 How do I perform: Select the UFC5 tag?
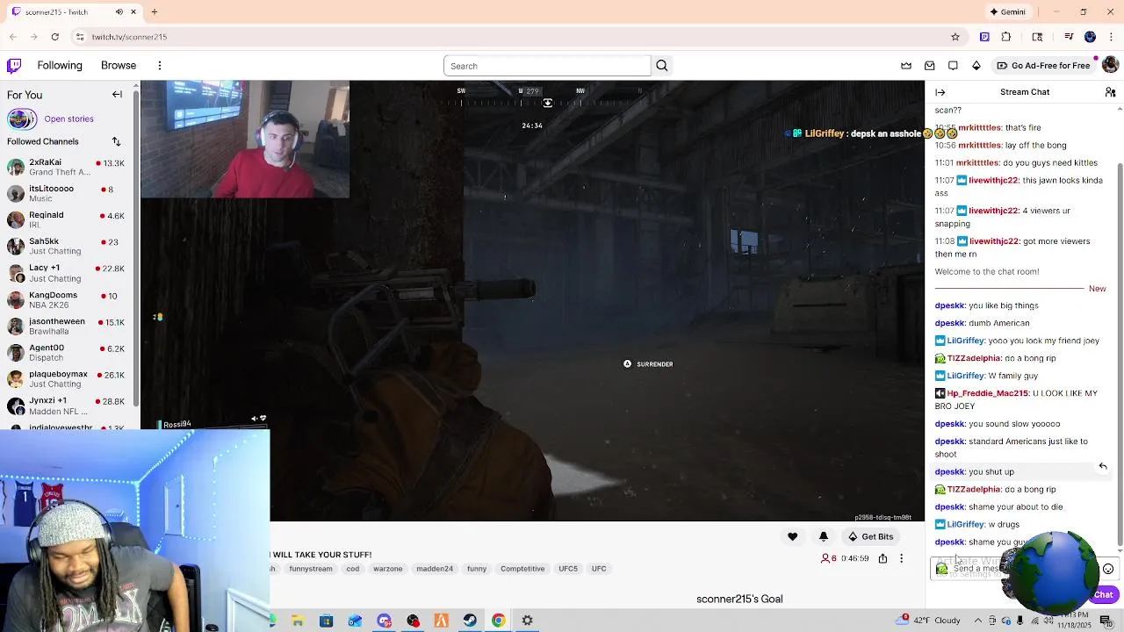[x=568, y=569]
